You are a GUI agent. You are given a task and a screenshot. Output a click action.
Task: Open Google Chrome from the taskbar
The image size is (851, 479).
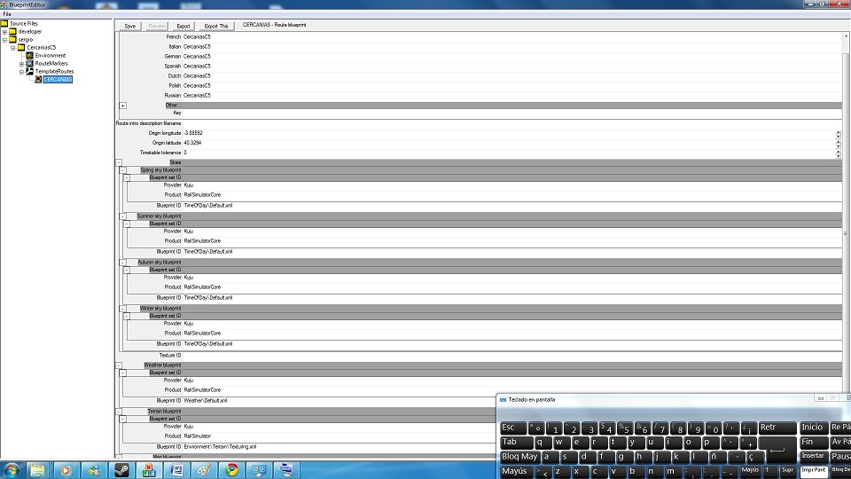pyautogui.click(x=231, y=469)
